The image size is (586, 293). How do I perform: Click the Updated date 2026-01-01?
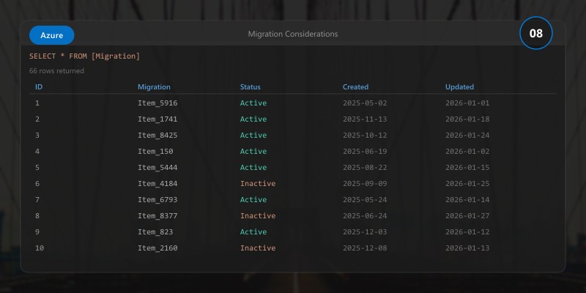tap(467, 103)
